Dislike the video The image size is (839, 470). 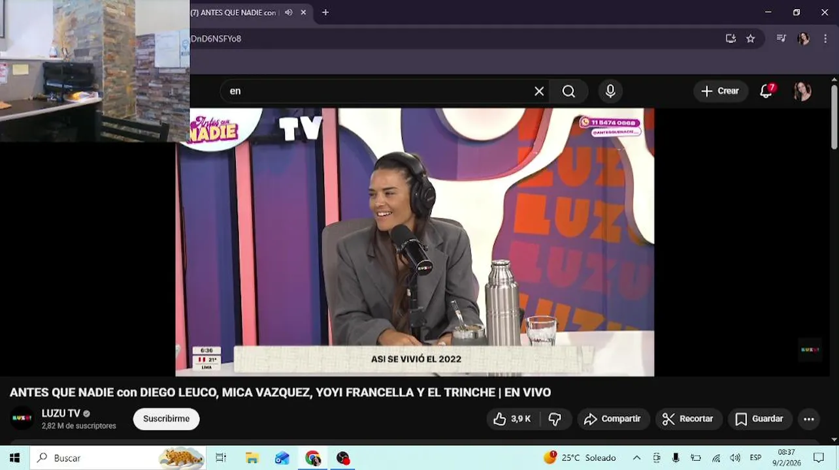555,419
